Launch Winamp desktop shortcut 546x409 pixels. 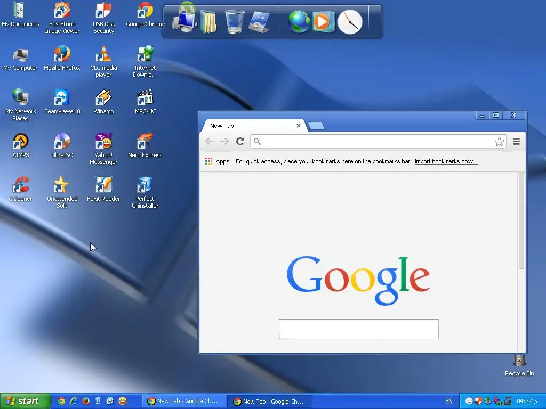103,102
